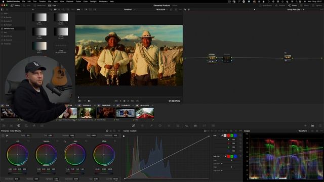Select the second gradient still in top row
Image resolution: width=324 pixels, height=182 pixels.
(x=61, y=18)
